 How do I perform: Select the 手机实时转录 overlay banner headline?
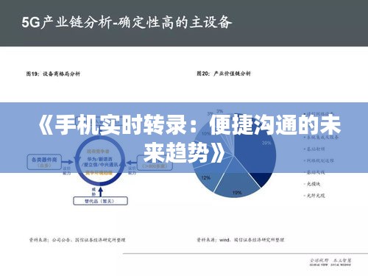pyautogui.click(x=190, y=138)
